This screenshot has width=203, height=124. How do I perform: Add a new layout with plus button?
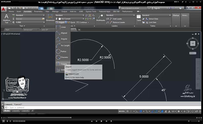point(32,111)
